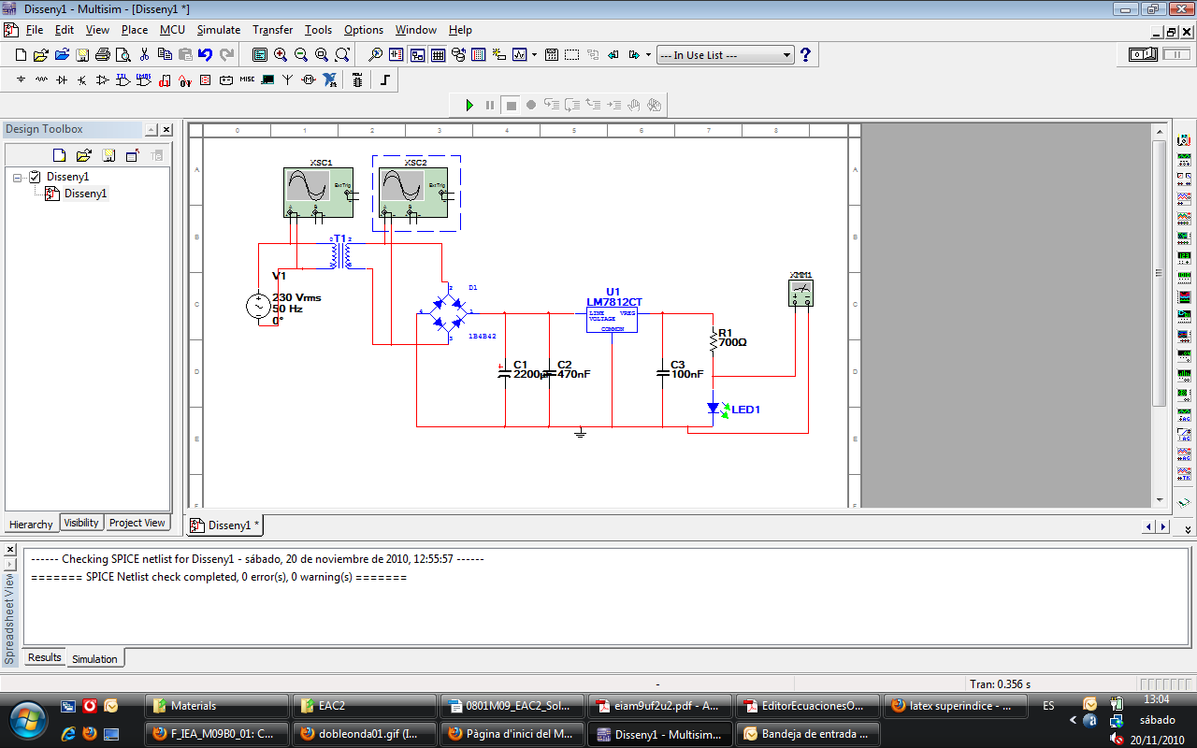Select the MISC component group icon
Screen dimensions: 1197x748
[247, 80]
